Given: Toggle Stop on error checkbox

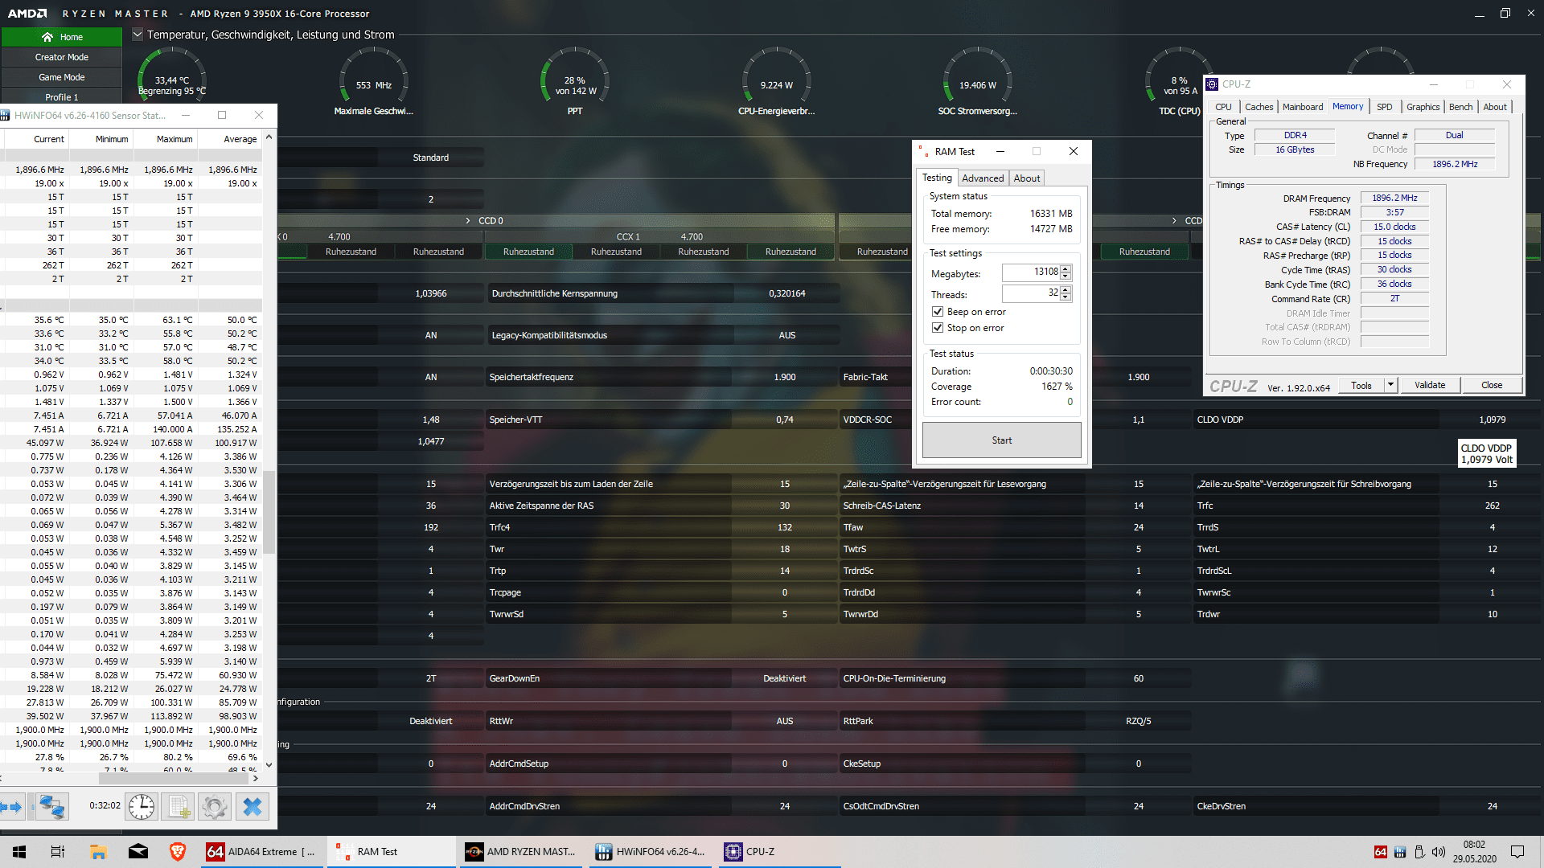Looking at the screenshot, I should [x=938, y=328].
